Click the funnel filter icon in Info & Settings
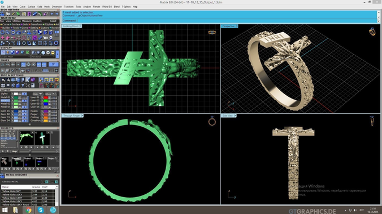382x214 pixels. tap(23, 86)
